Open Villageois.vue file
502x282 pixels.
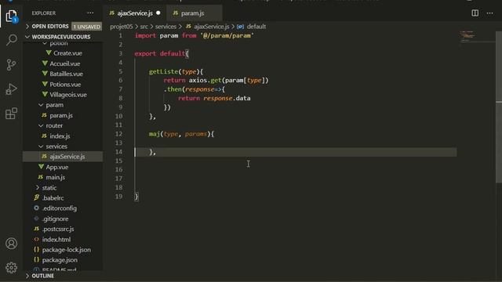pyautogui.click(x=68, y=95)
